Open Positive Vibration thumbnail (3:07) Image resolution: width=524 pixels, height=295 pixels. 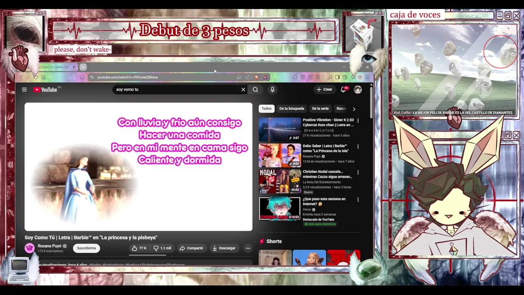(280, 129)
